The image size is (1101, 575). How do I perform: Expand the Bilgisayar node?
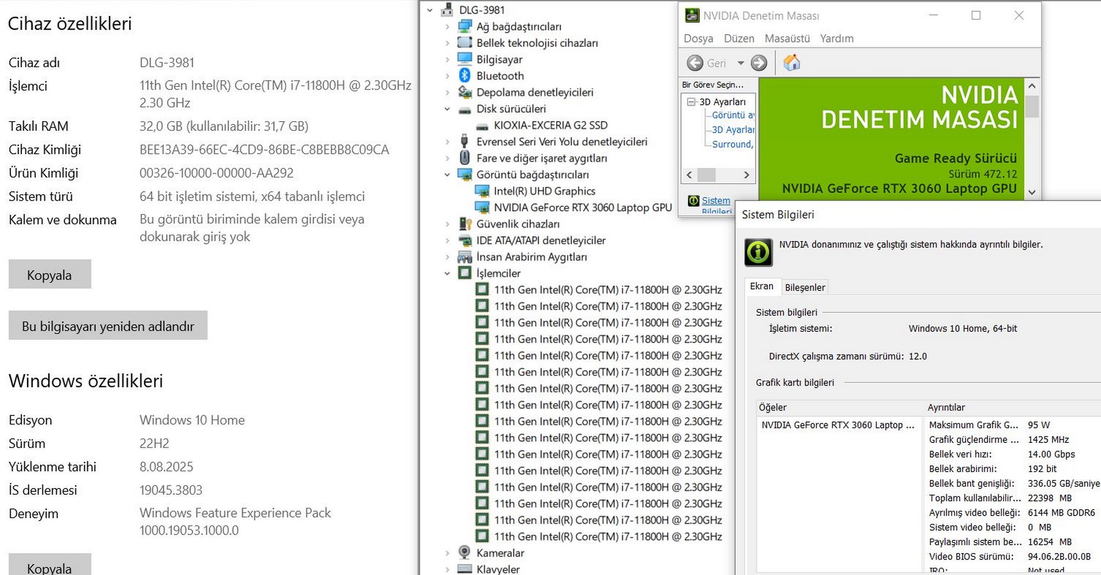[447, 59]
